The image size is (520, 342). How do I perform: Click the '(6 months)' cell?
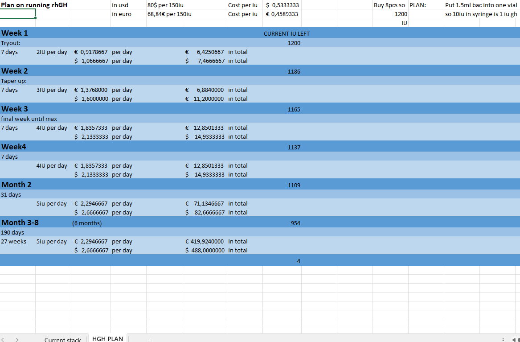(x=87, y=223)
